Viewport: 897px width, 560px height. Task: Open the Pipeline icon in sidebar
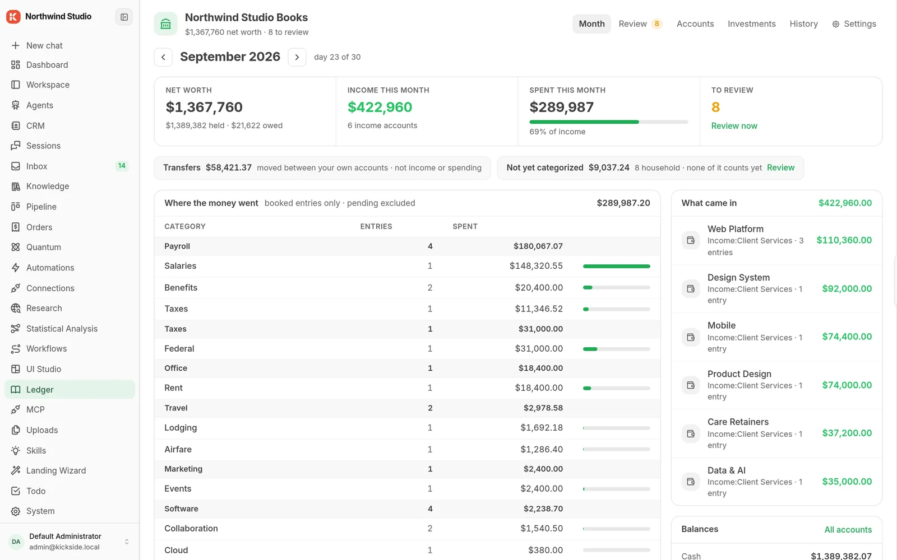tap(16, 207)
